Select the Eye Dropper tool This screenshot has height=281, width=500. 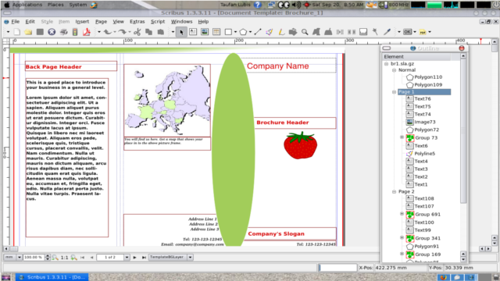tap(387, 32)
